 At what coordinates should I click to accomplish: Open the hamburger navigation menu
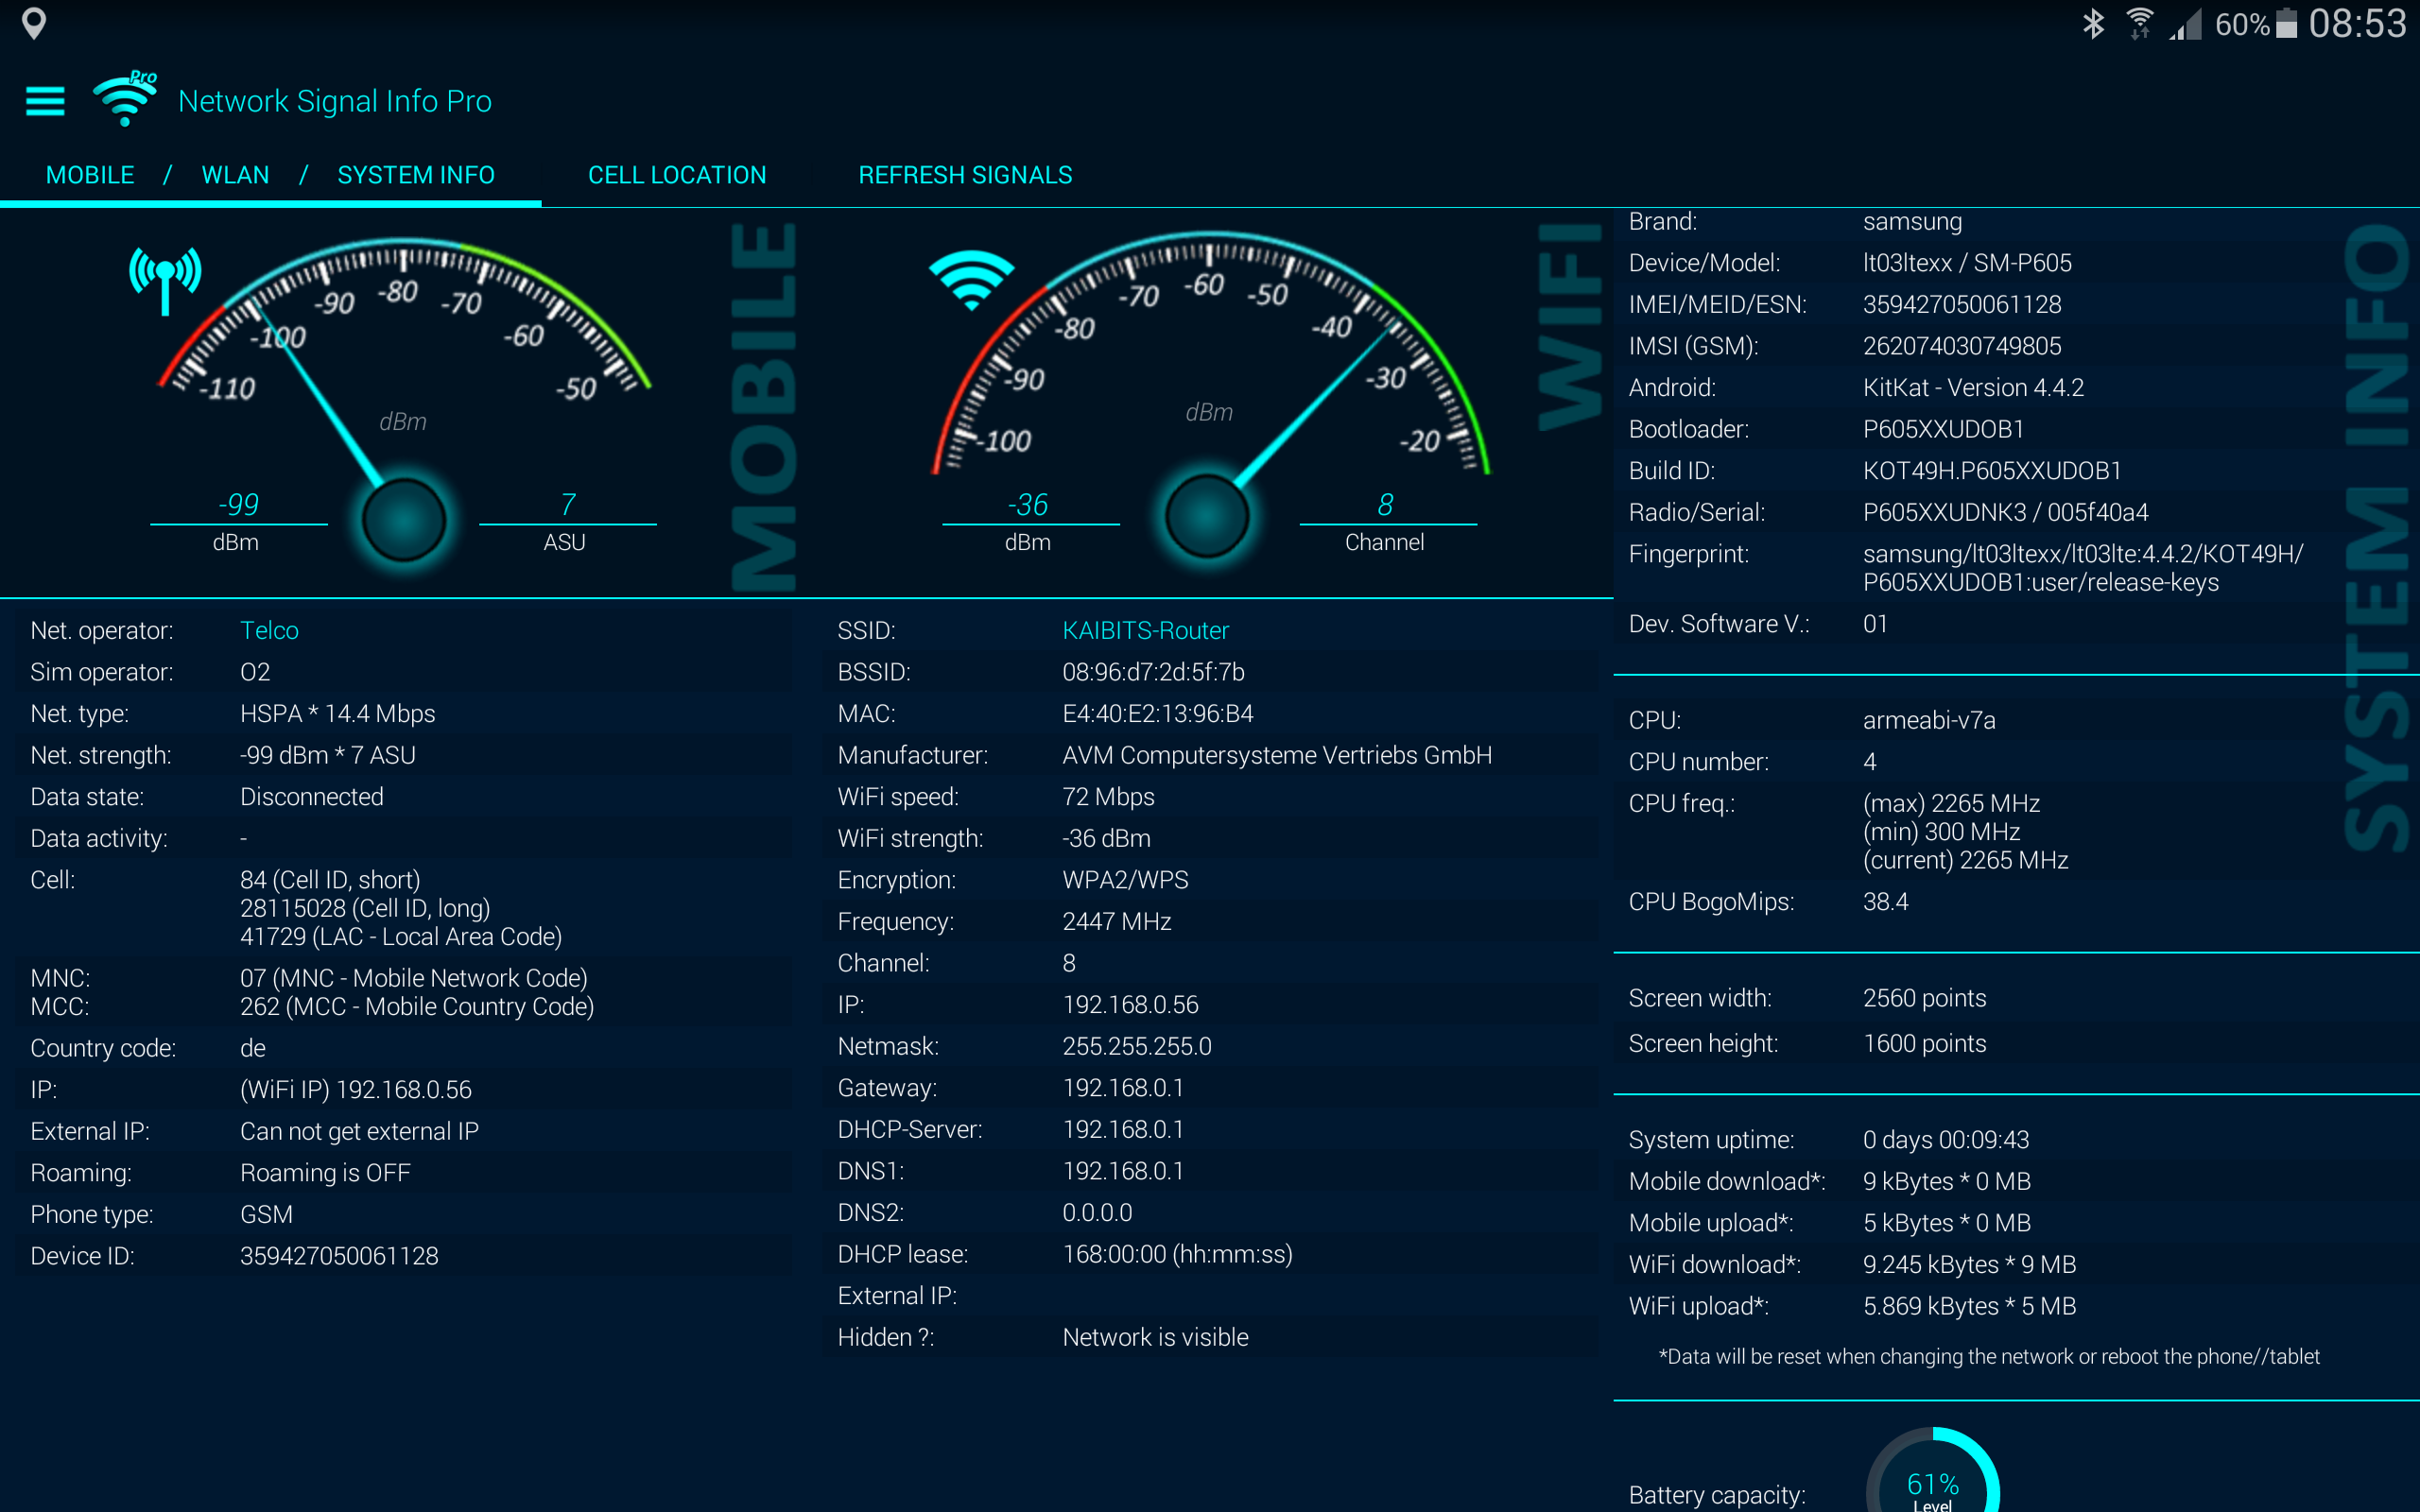click(45, 101)
